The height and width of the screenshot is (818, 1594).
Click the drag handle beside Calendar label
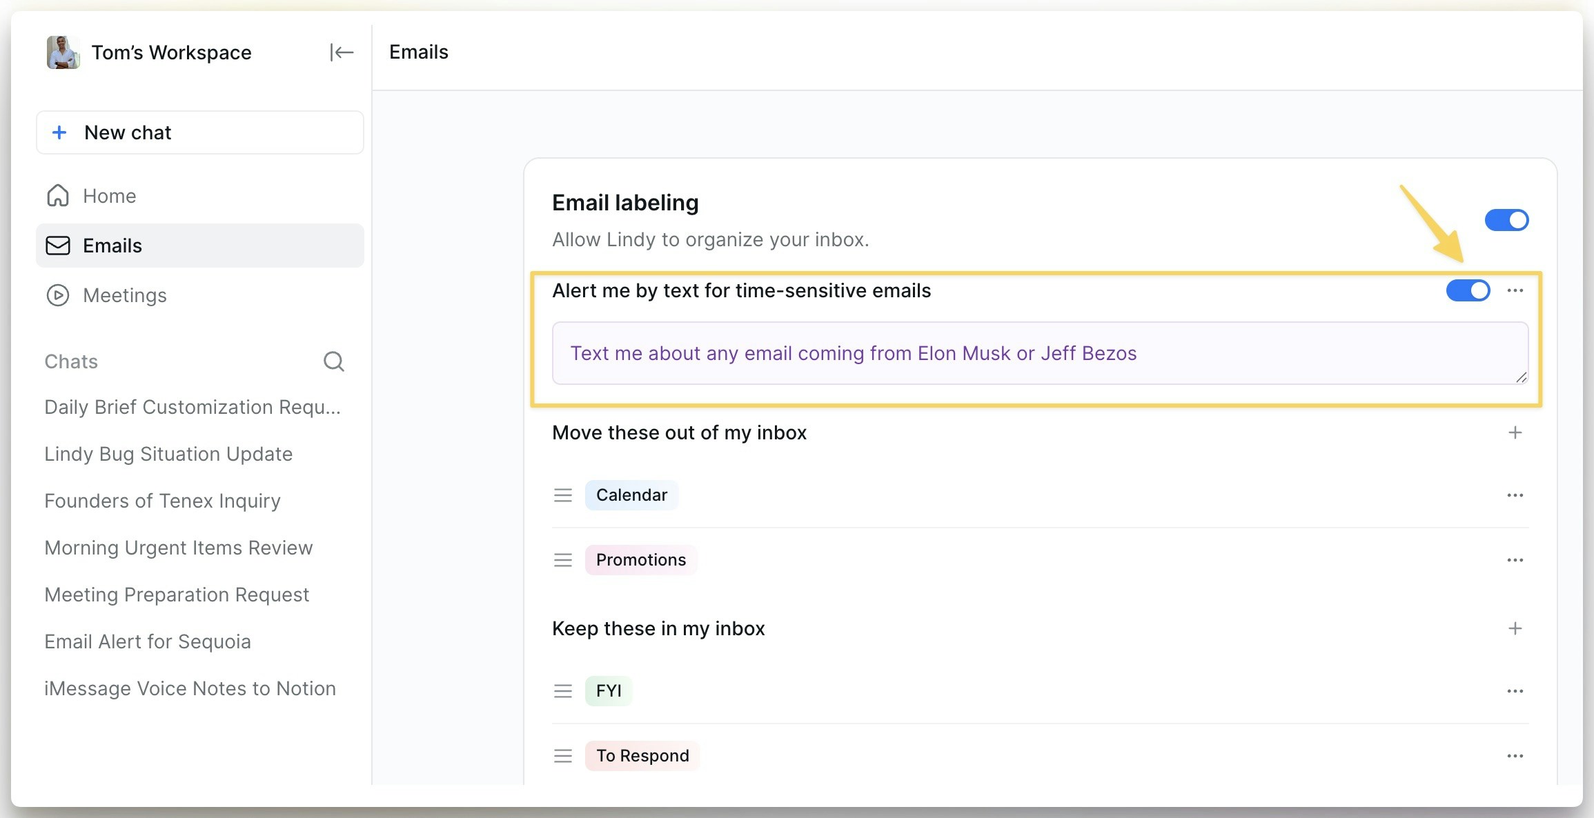[562, 495]
